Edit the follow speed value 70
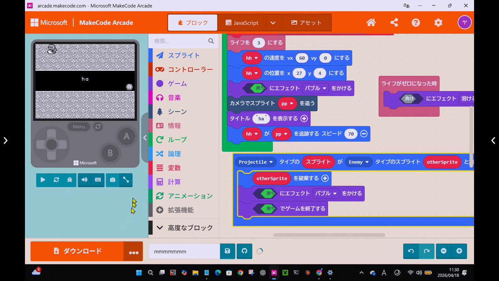The image size is (499, 281). (351, 134)
